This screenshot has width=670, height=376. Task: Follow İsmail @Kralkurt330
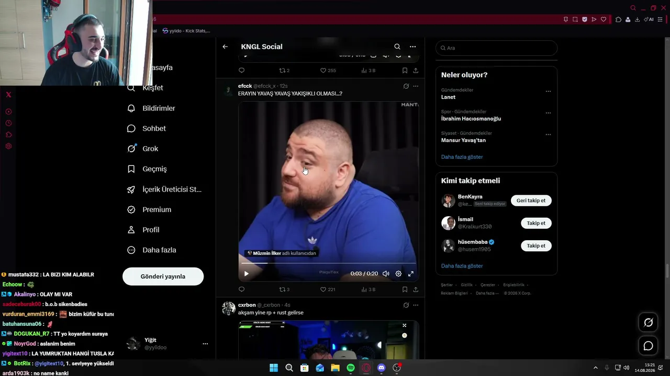point(536,223)
